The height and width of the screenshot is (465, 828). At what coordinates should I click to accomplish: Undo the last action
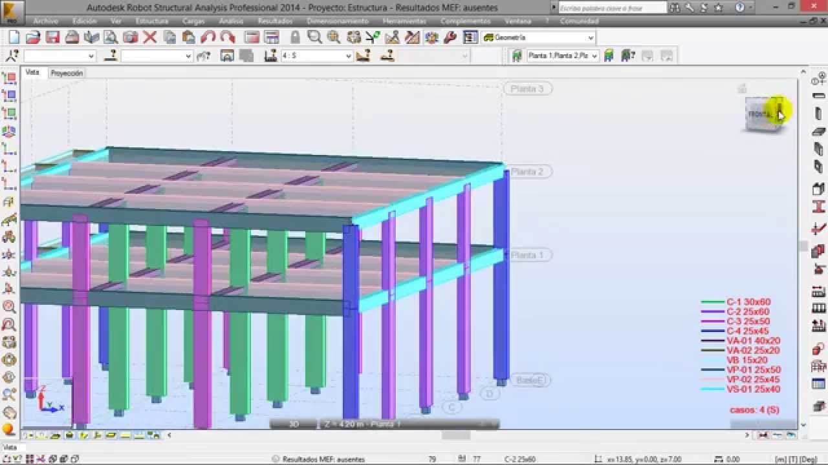(x=208, y=37)
